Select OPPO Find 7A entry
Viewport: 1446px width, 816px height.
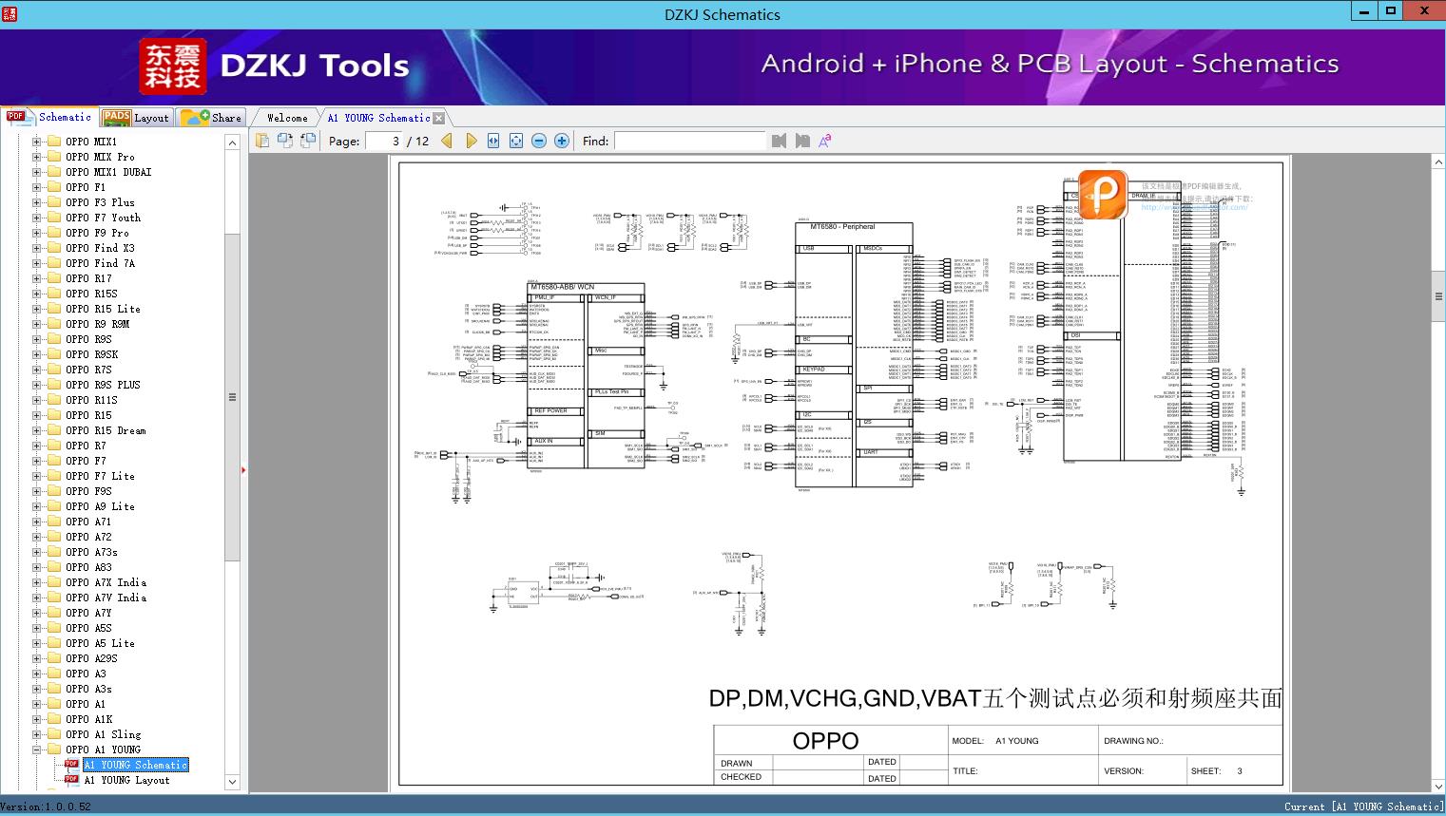pos(100,263)
